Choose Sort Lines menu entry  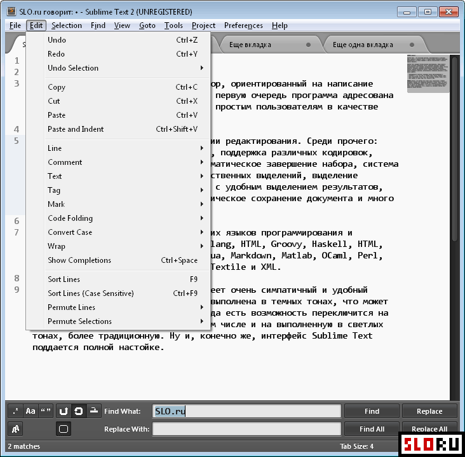pos(118,279)
